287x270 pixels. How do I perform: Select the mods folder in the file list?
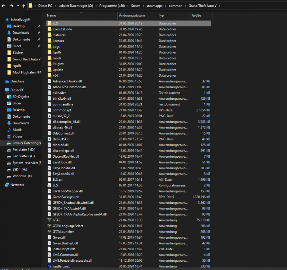(57, 58)
